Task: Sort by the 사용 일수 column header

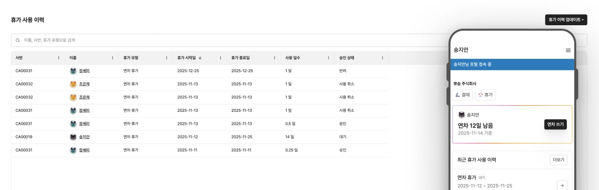Action: 293,58
